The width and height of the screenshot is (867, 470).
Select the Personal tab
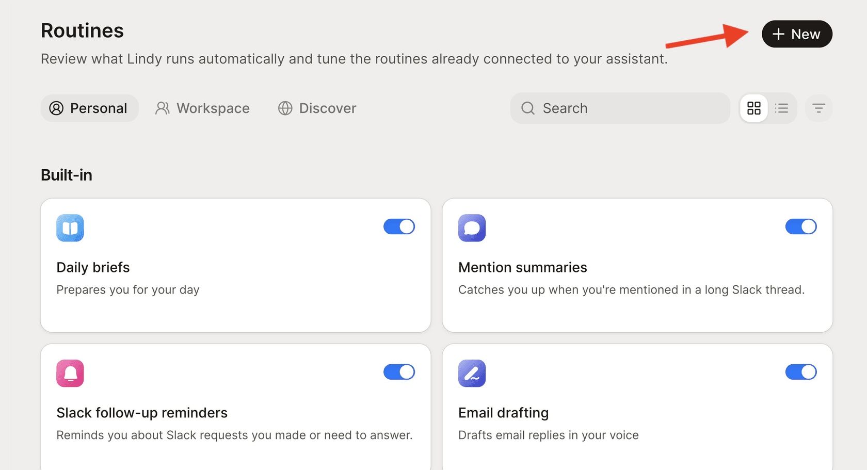tap(89, 108)
